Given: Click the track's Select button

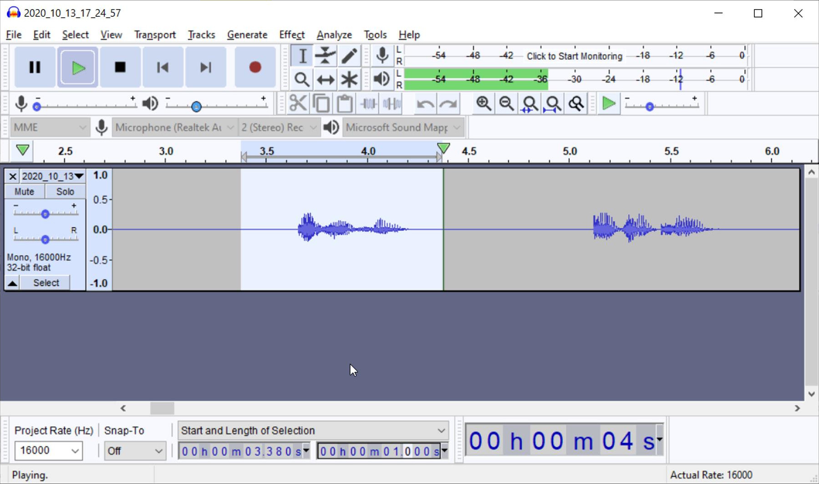Looking at the screenshot, I should click(x=45, y=282).
